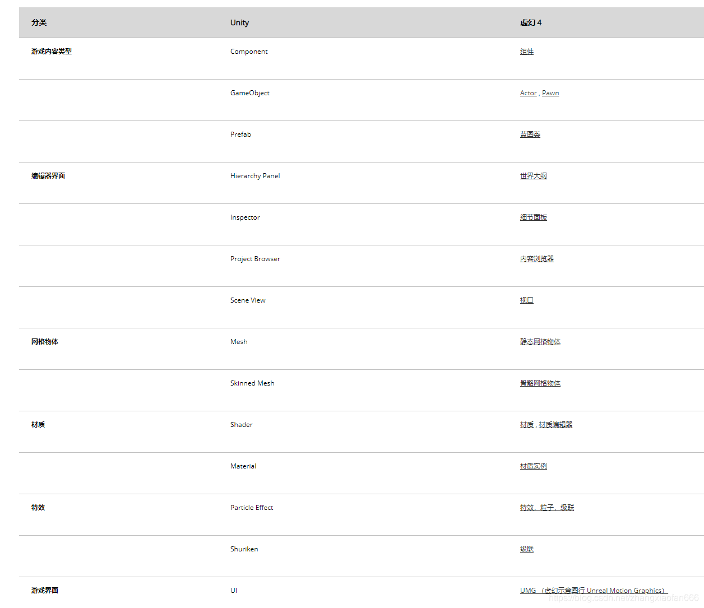Click the 虚幻 4 column header
The image size is (704, 608).
pos(530,23)
